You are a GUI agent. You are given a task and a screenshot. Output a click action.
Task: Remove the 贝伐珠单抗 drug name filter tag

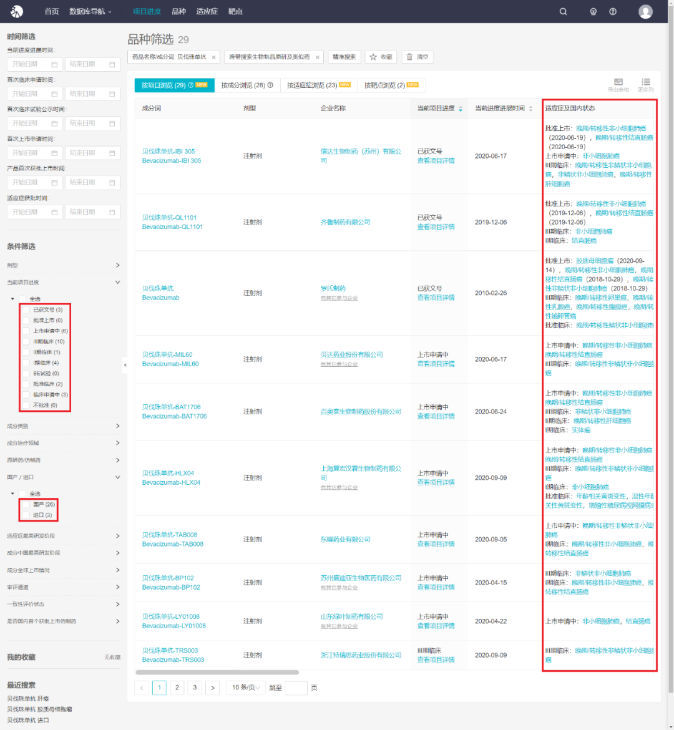point(214,57)
